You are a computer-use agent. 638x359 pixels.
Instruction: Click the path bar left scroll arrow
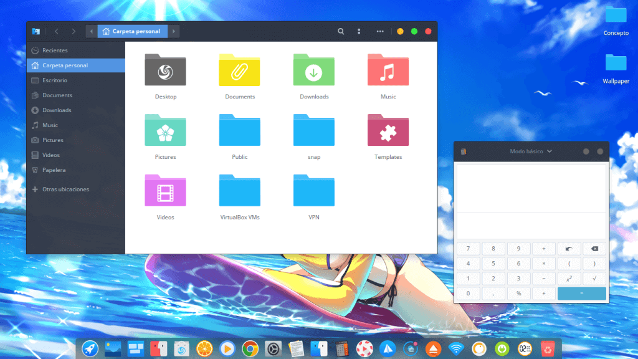coord(92,31)
